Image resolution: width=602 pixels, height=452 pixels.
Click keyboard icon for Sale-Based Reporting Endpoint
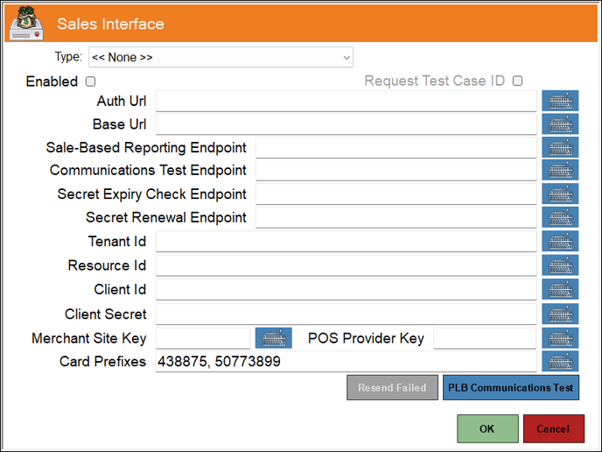[x=560, y=147]
